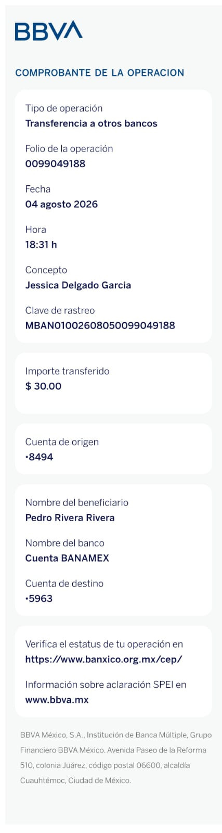Select the destination account •5963
This screenshot has width=222, height=833.
(39, 599)
